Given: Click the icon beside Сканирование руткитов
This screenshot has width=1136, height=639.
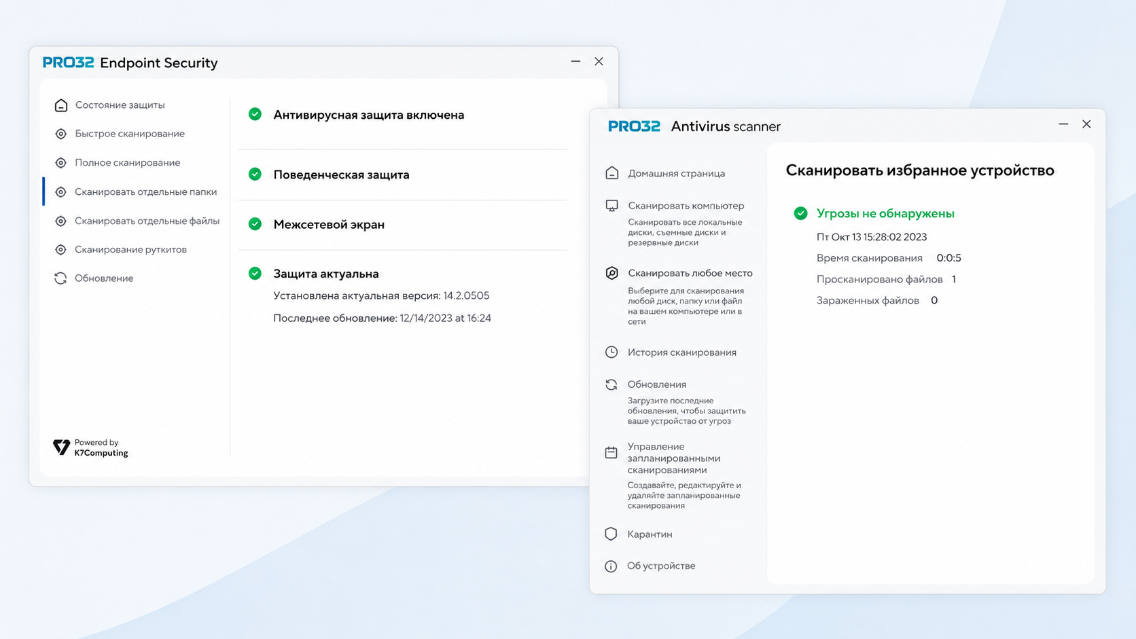Looking at the screenshot, I should pyautogui.click(x=61, y=250).
